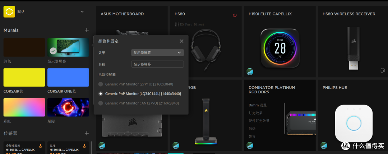Image resolution: width=388 pixels, height=154 pixels.
Task: Select the 星际 mural thumbnail
Action: click(x=68, y=107)
